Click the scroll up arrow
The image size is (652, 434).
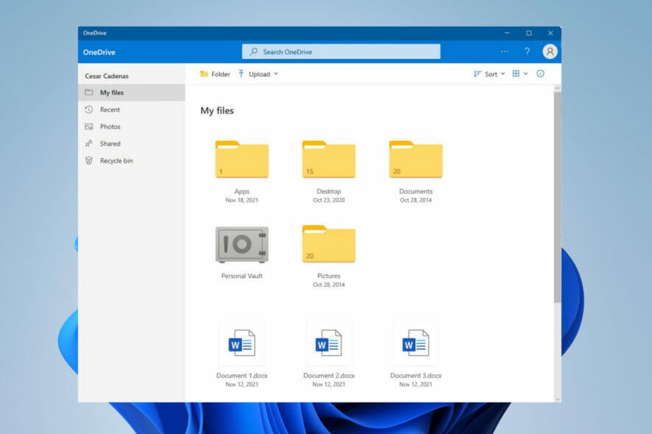coord(557,88)
